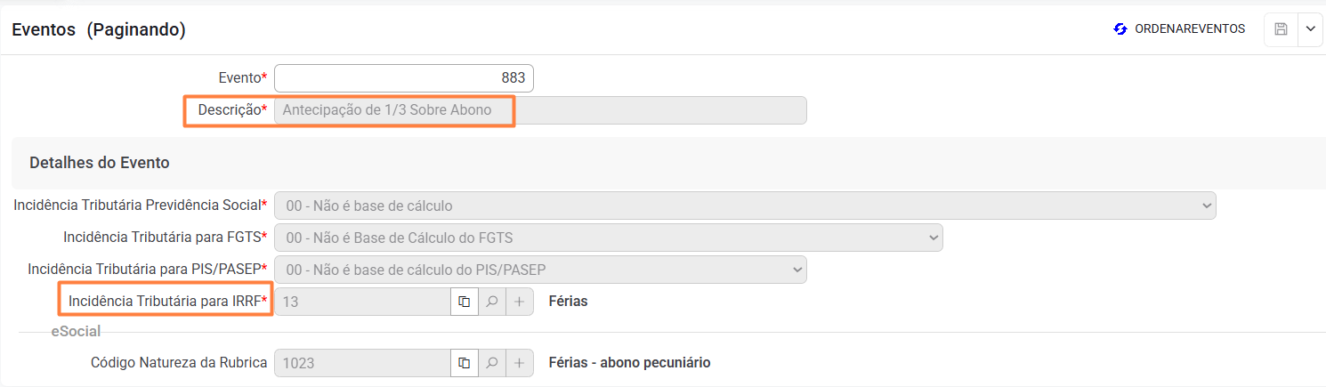
Task: Open the Incidência Tributária para FGTS dropdown
Action: click(x=609, y=238)
